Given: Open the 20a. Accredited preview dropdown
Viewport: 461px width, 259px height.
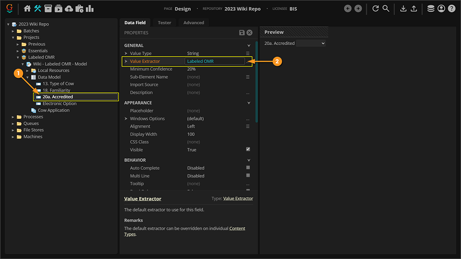Looking at the screenshot, I should [x=311, y=43].
